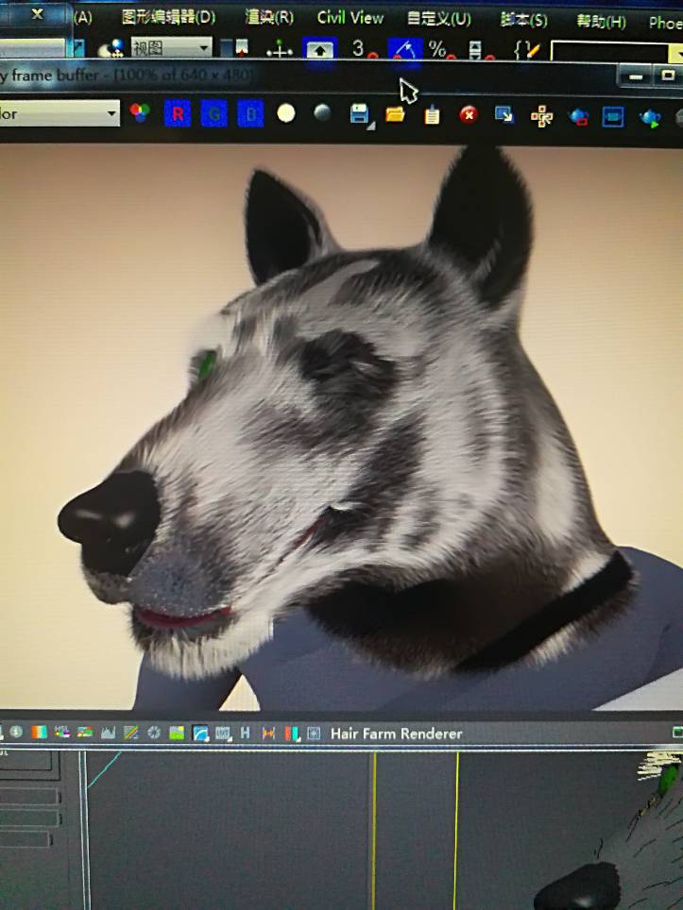Switch to RGB channel colored circles icon
Viewport: 683px width, 910px height.
coord(140,112)
